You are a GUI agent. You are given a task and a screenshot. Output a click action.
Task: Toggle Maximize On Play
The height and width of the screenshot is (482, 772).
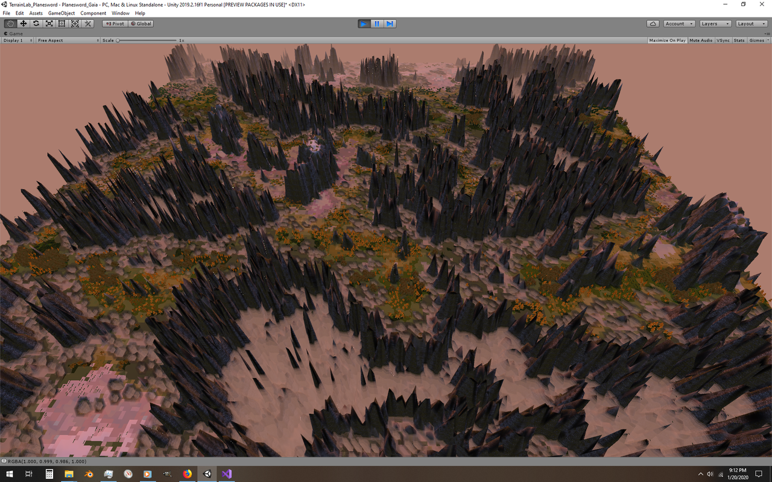tap(667, 40)
